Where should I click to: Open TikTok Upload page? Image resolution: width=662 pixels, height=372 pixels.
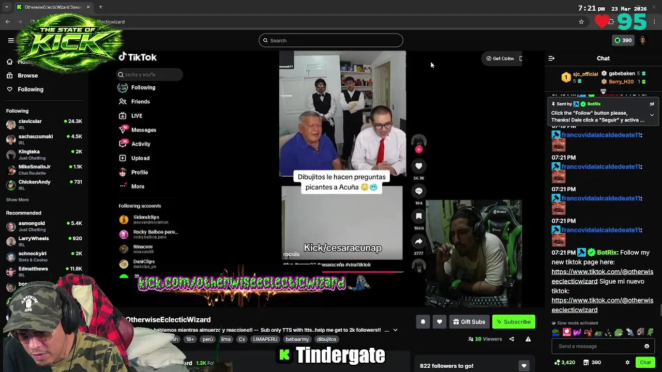pos(134,158)
